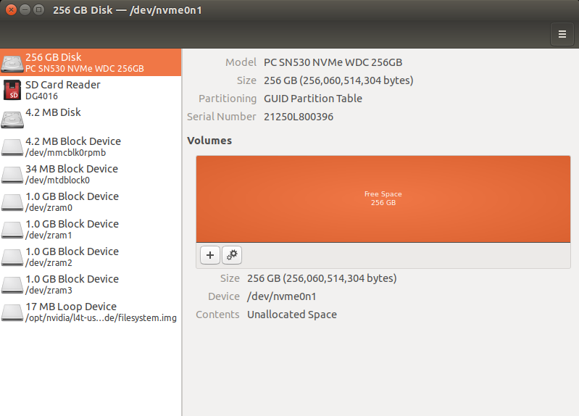Click the /dev/zram0 block device icon
The image size is (579, 416).
12,201
